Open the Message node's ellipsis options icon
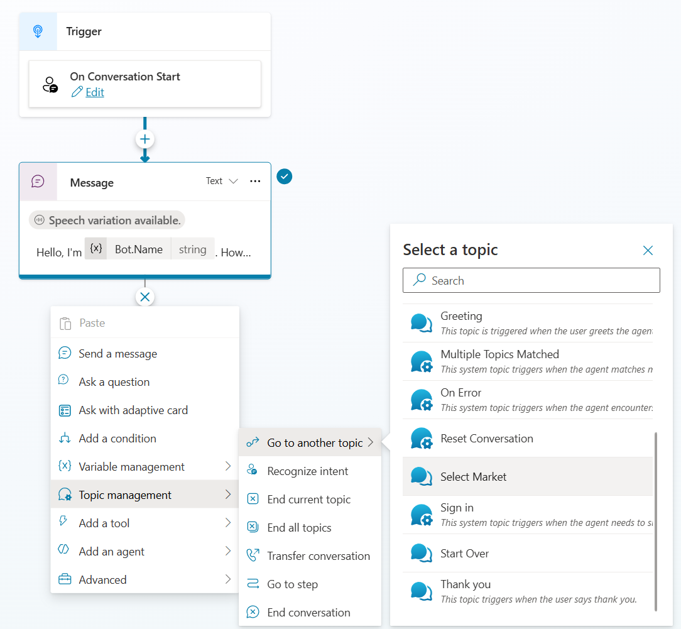Screen dimensions: 681x629 pyautogui.click(x=255, y=181)
